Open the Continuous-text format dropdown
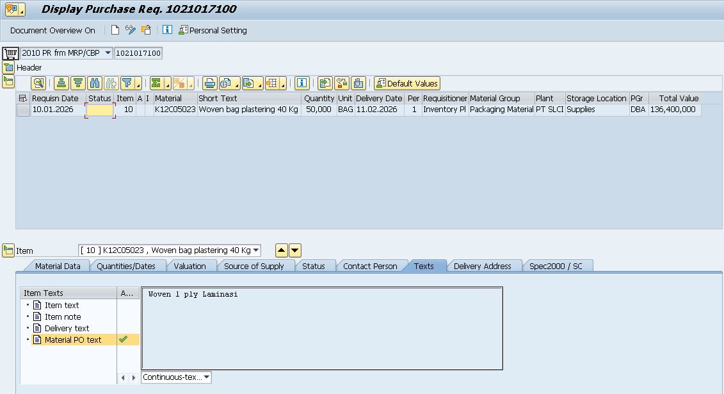The width and height of the screenshot is (724, 394). 207,377
